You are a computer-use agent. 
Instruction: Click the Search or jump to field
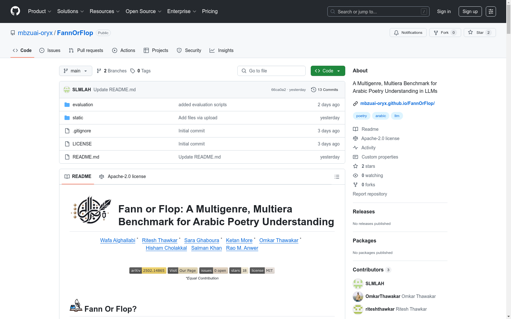tap(378, 11)
